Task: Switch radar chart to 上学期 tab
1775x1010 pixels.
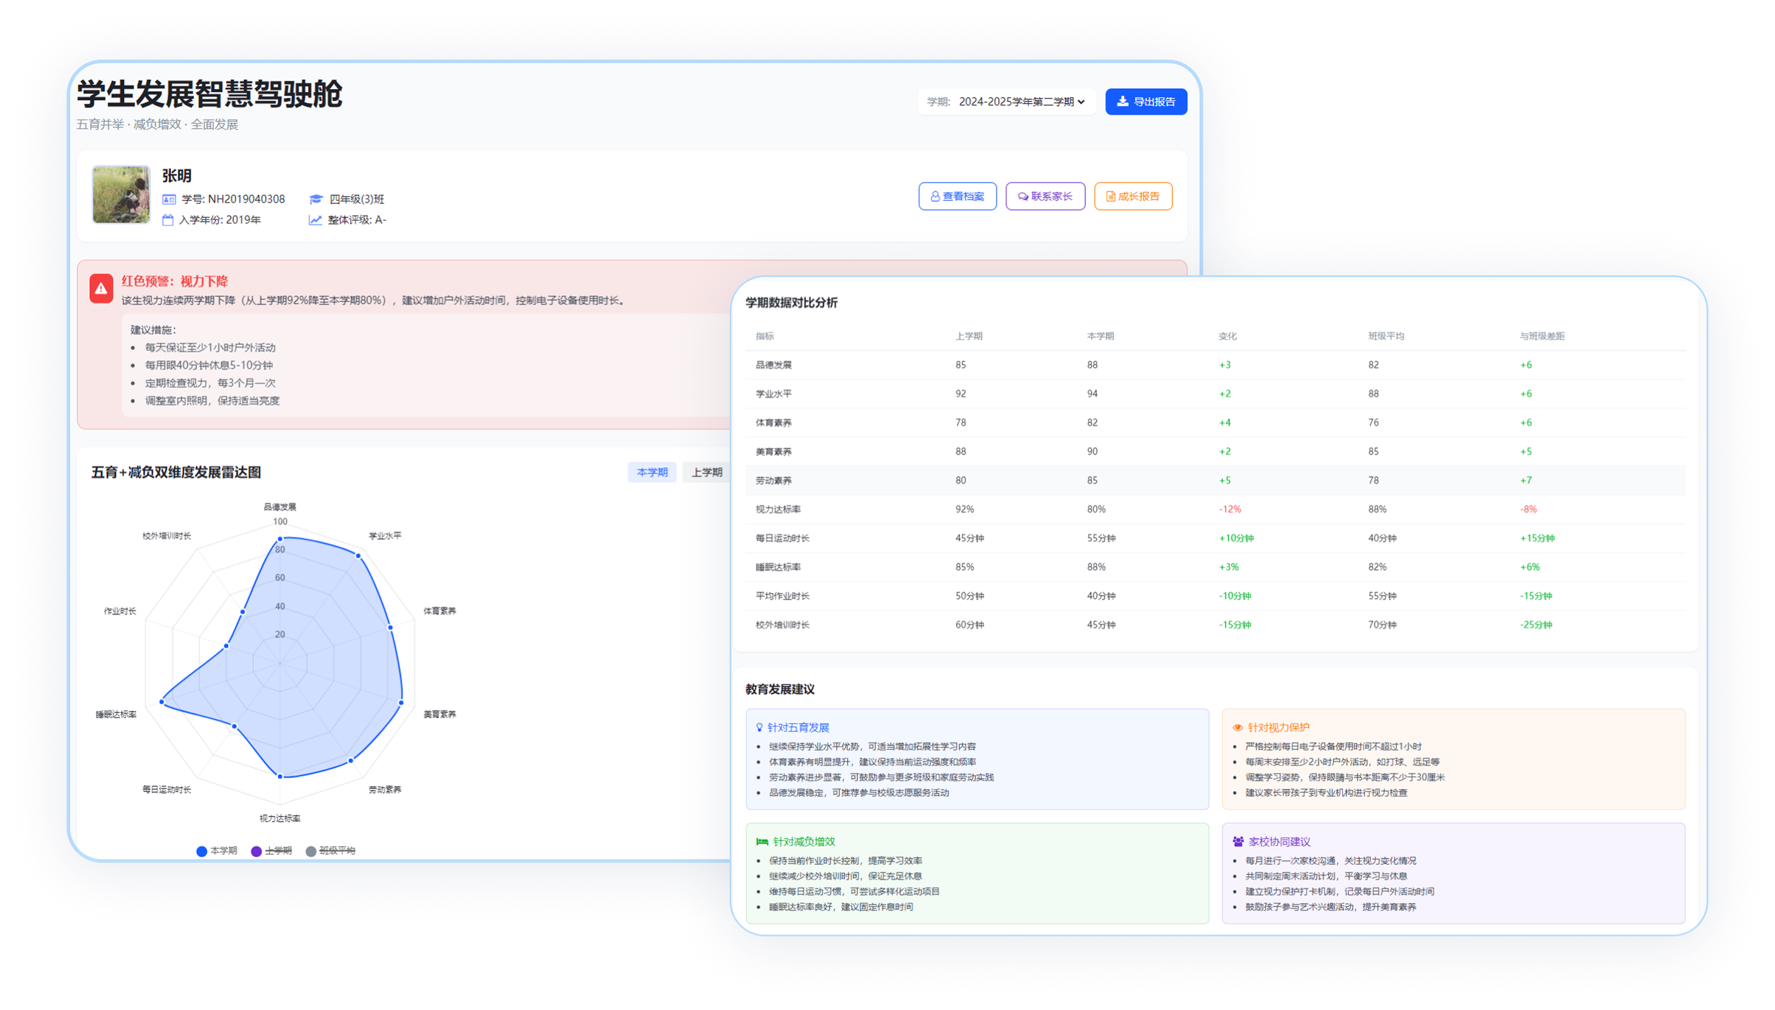Action: point(706,472)
